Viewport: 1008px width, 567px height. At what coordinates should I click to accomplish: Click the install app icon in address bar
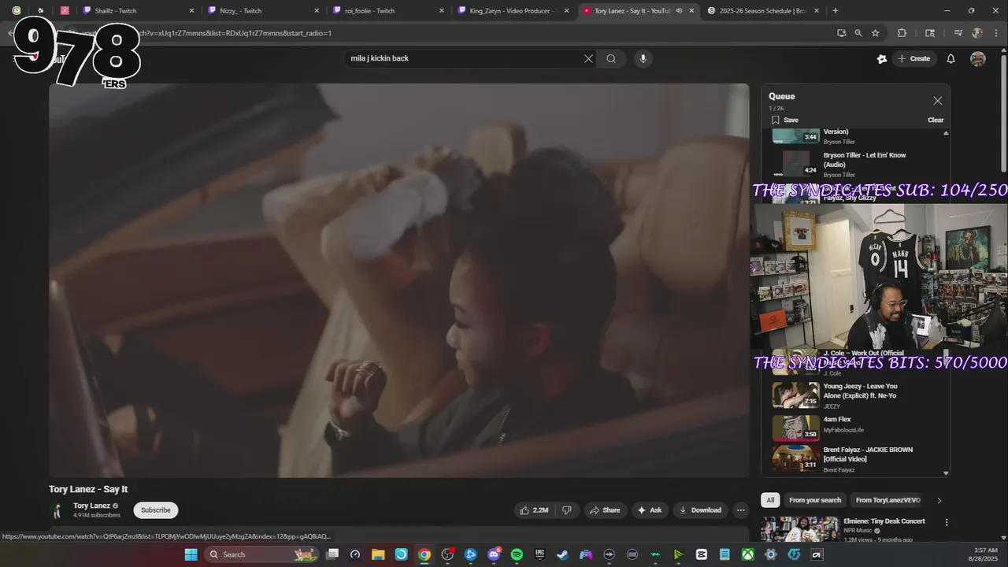(x=842, y=33)
